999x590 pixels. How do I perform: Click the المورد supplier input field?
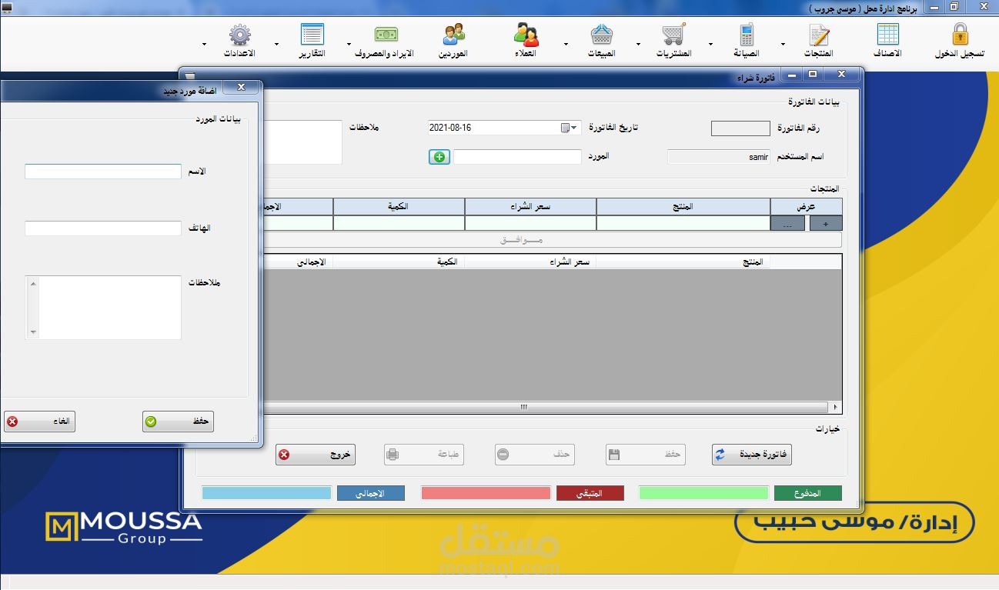pos(517,157)
